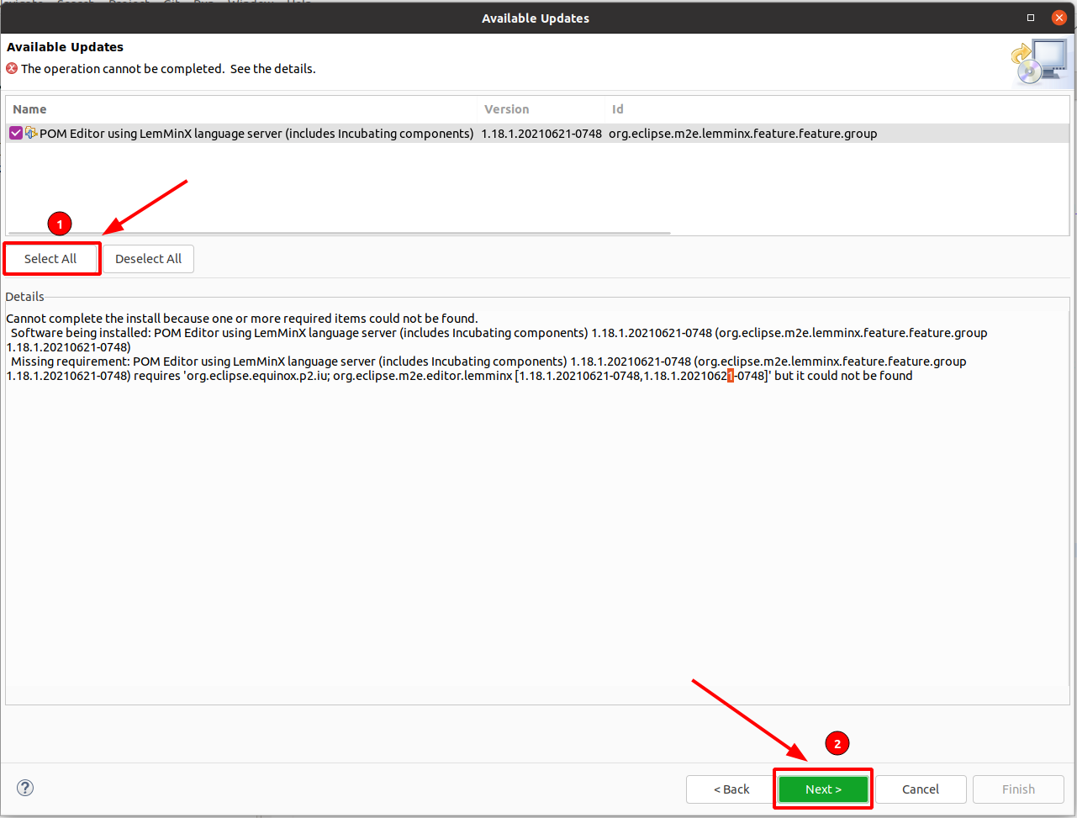The image size is (1077, 818).
Task: Click the Back button
Action: tap(731, 789)
